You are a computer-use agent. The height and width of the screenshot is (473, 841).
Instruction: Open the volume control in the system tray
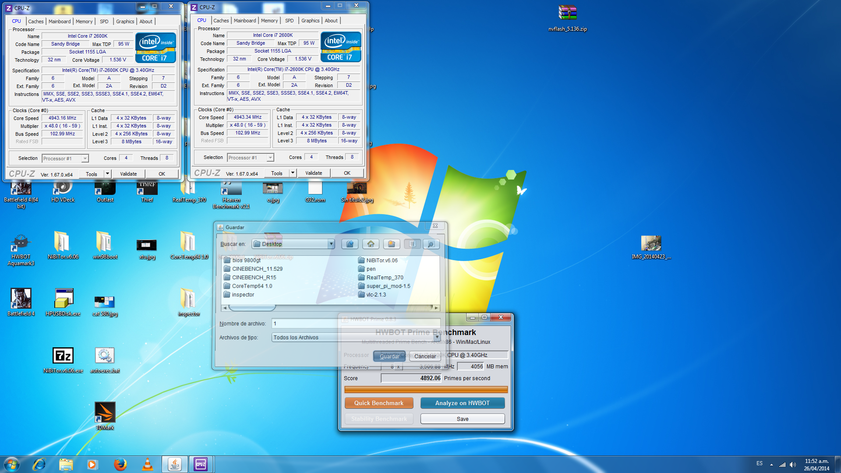(793, 465)
